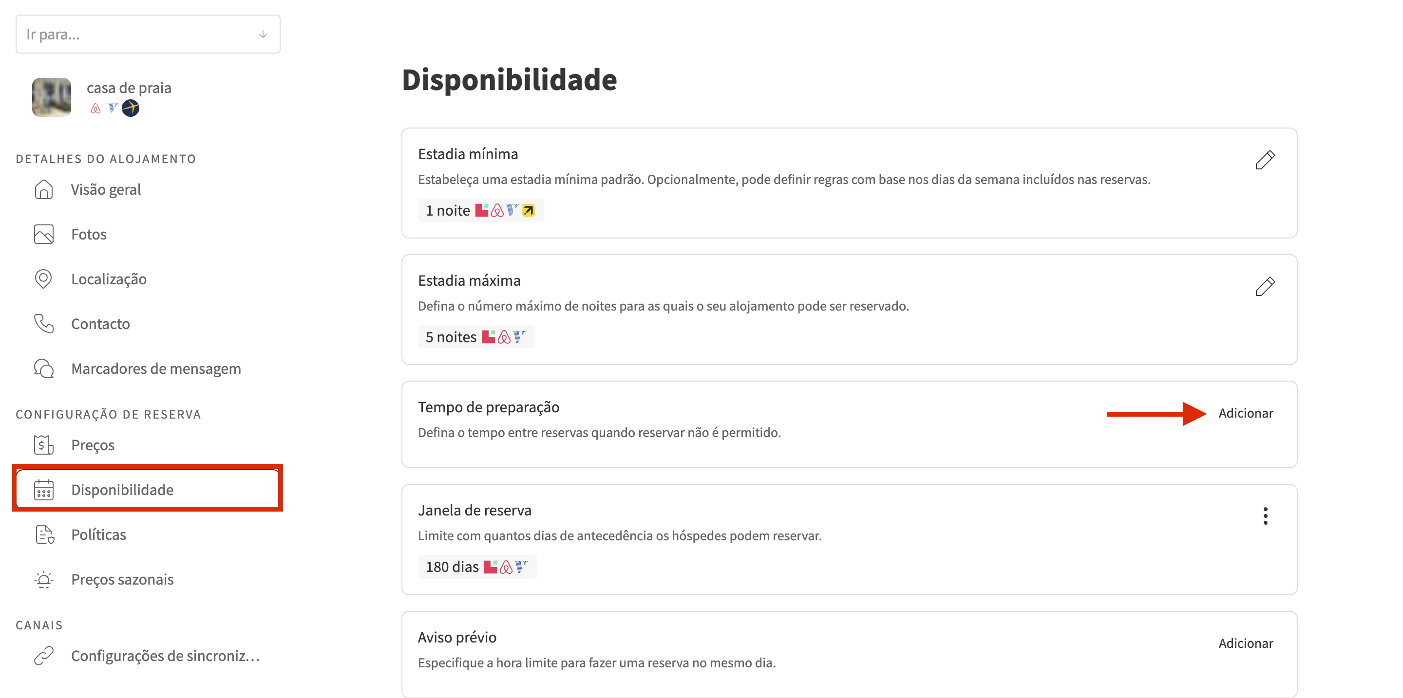The height and width of the screenshot is (698, 1403).
Task: Click Adicionar for Tempo de preparação
Action: coord(1245,413)
